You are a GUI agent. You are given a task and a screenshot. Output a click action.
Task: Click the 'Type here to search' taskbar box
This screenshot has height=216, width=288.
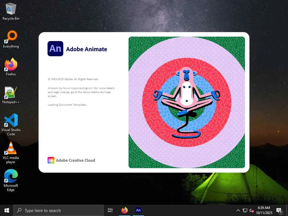[x=58, y=210]
